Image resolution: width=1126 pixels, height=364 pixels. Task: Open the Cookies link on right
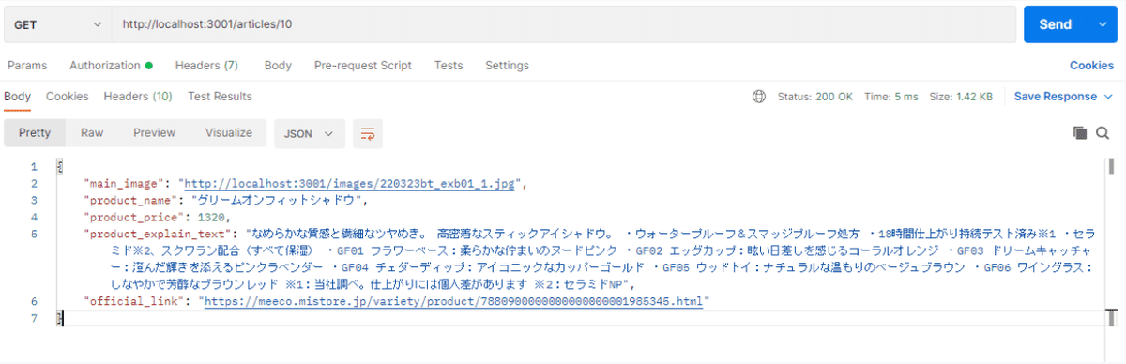(x=1091, y=66)
